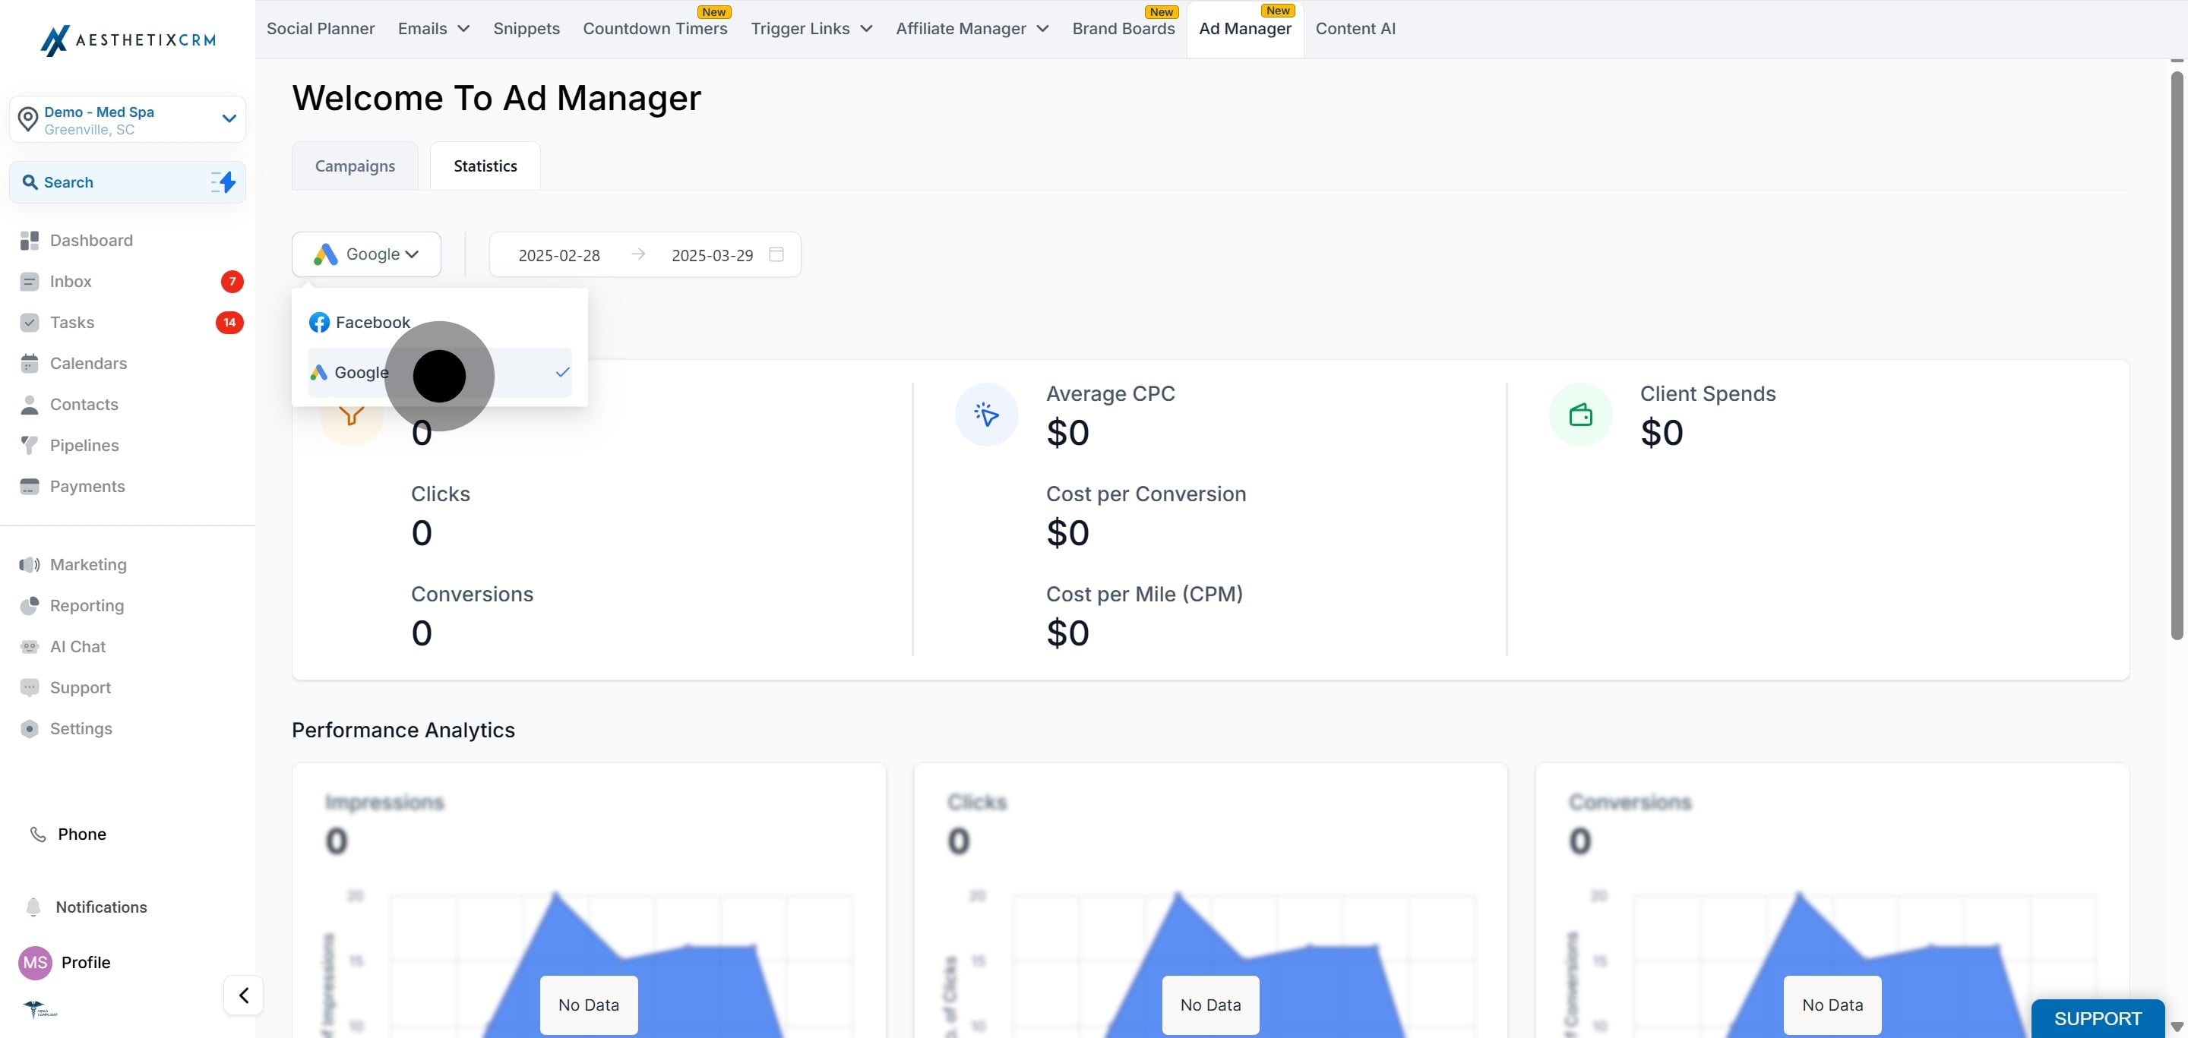
Task: Click the Phone handset icon
Action: [x=38, y=835]
